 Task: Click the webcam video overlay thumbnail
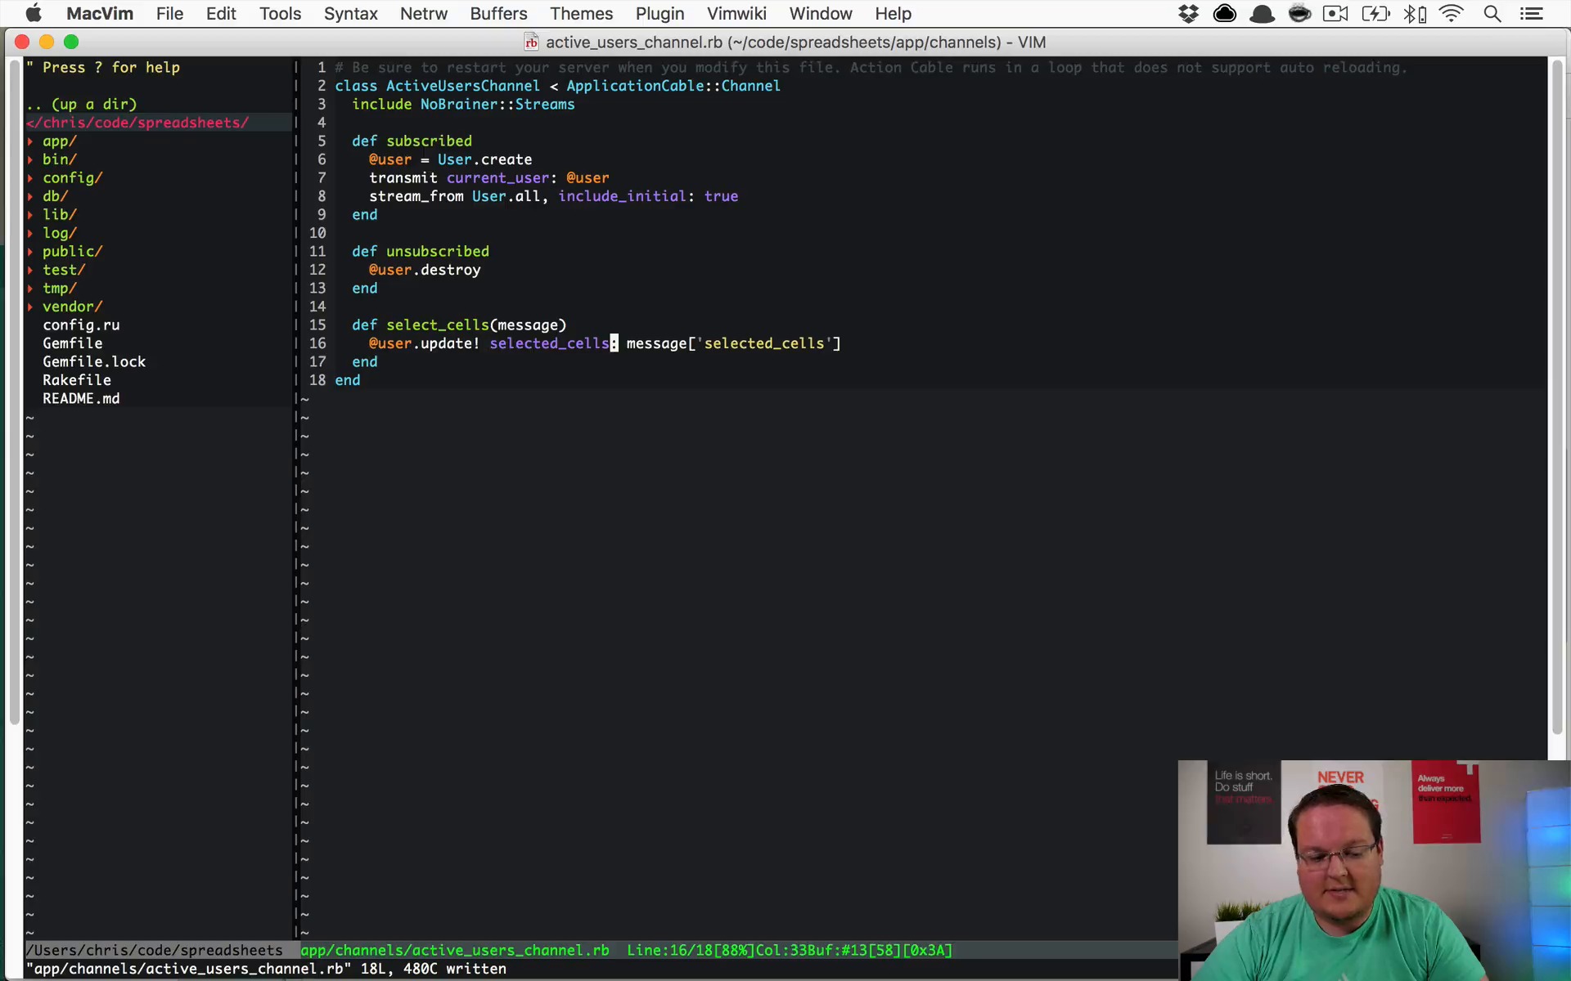click(x=1374, y=870)
